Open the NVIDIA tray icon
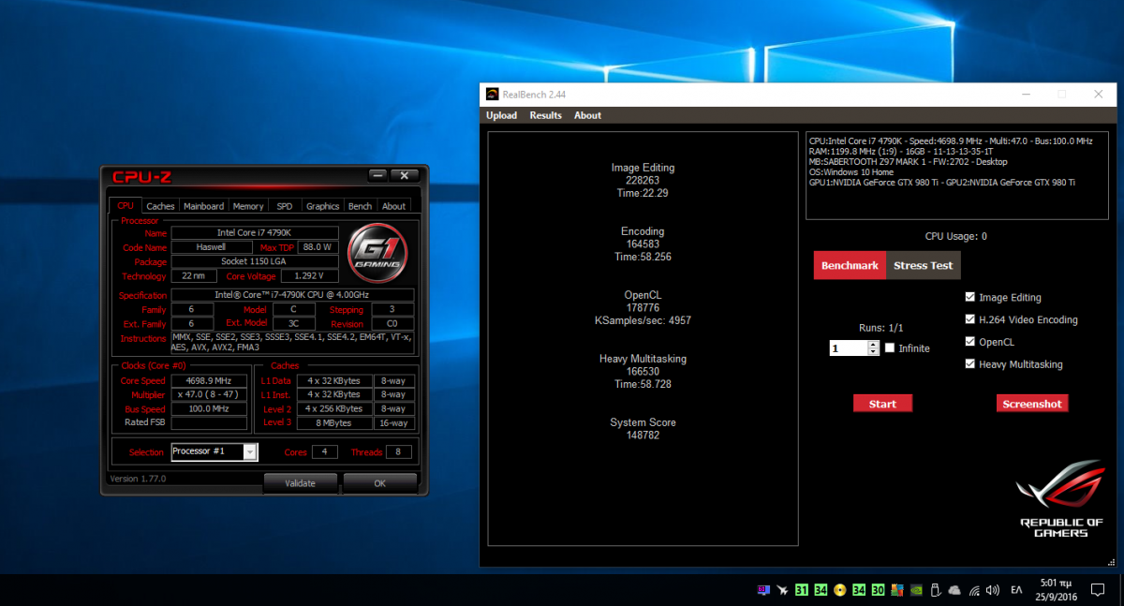The image size is (1124, 606). [916, 590]
